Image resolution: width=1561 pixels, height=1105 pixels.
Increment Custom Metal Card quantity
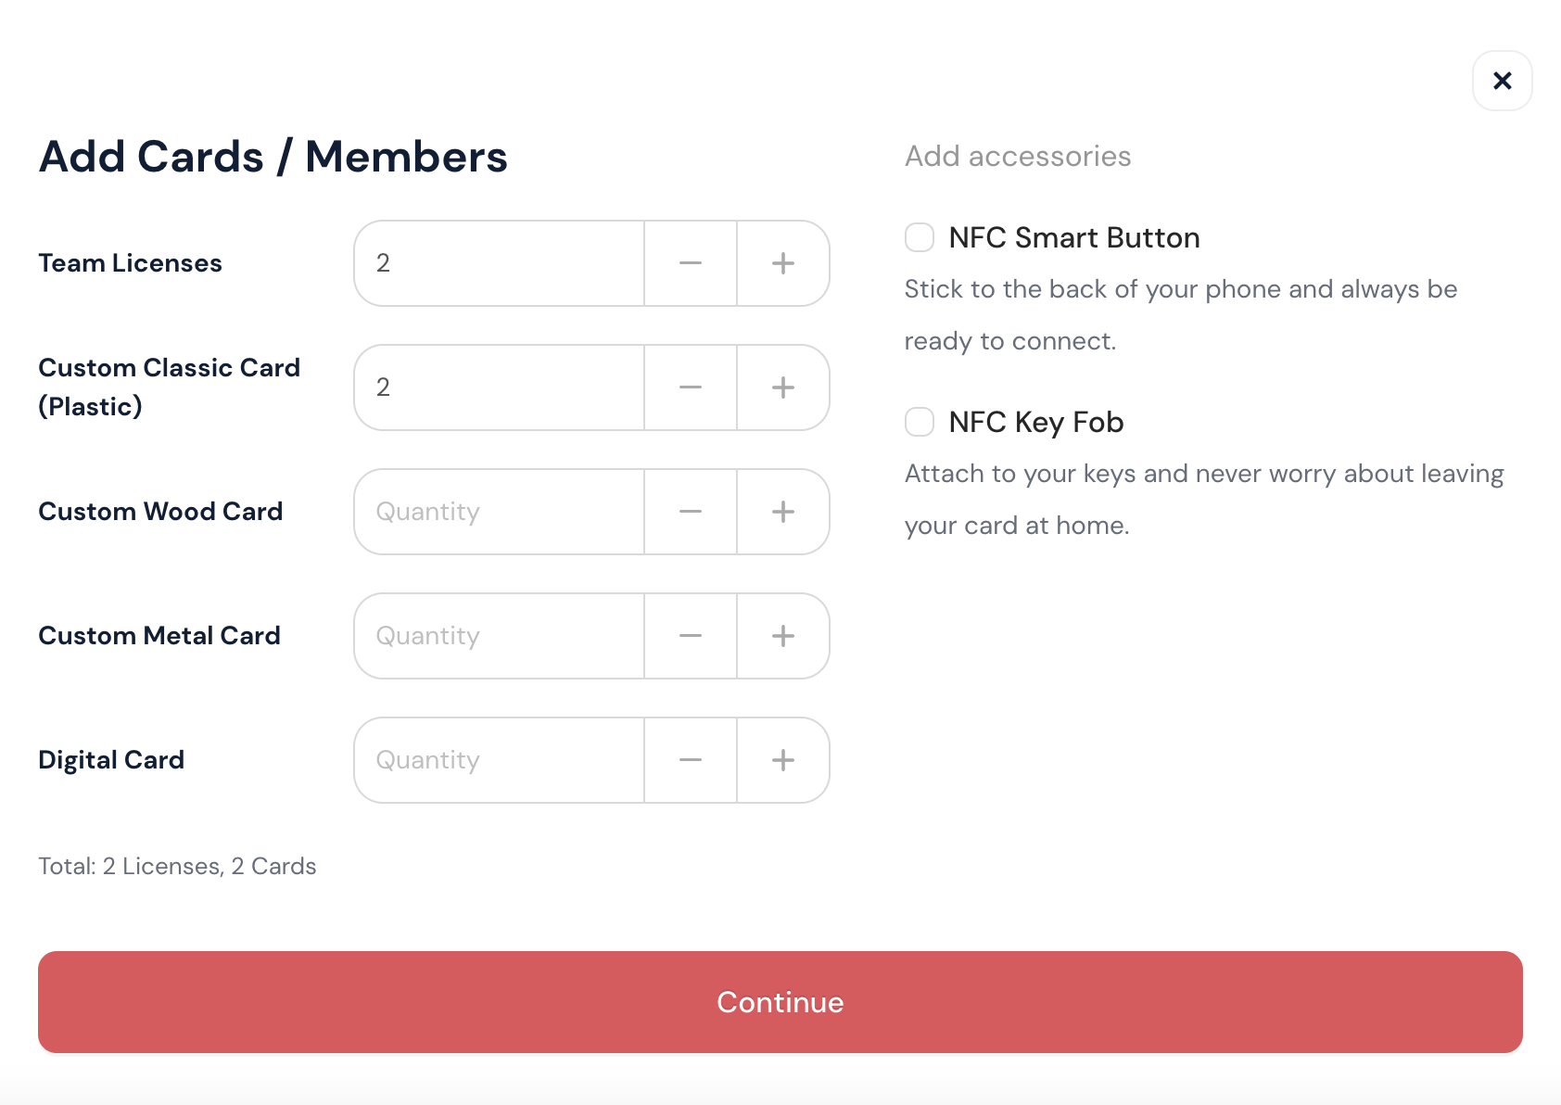click(783, 636)
